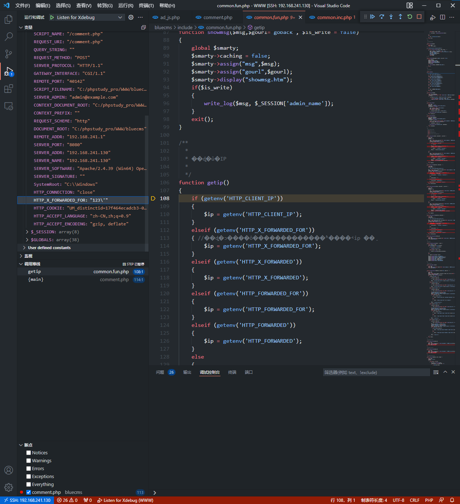460x504 pixels.
Task: Open the Extensions view
Action: (9, 89)
